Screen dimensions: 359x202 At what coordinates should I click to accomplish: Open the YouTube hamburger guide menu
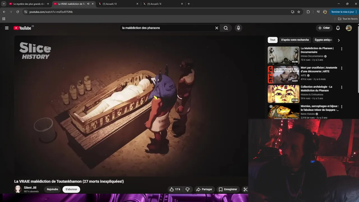7,28
